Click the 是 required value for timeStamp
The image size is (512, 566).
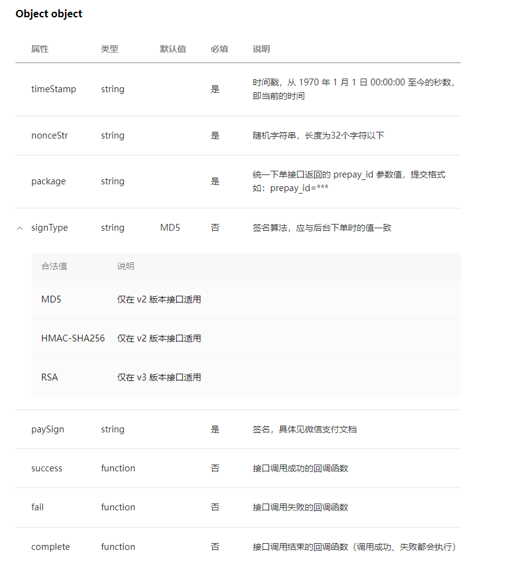pos(215,89)
